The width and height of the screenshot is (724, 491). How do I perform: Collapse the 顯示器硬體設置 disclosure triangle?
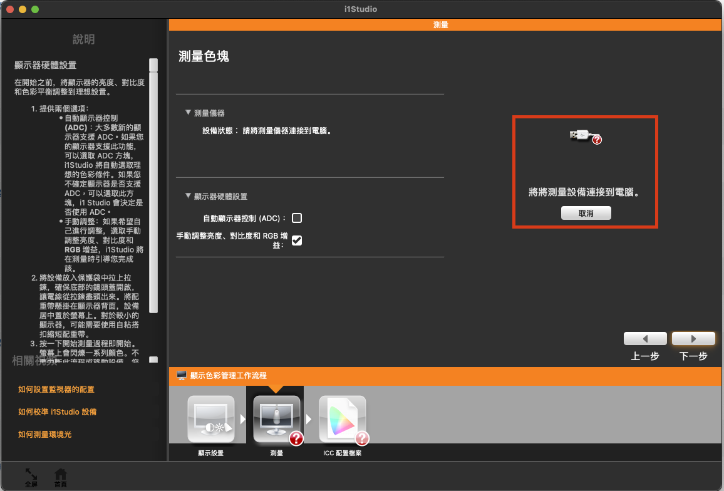(x=187, y=196)
